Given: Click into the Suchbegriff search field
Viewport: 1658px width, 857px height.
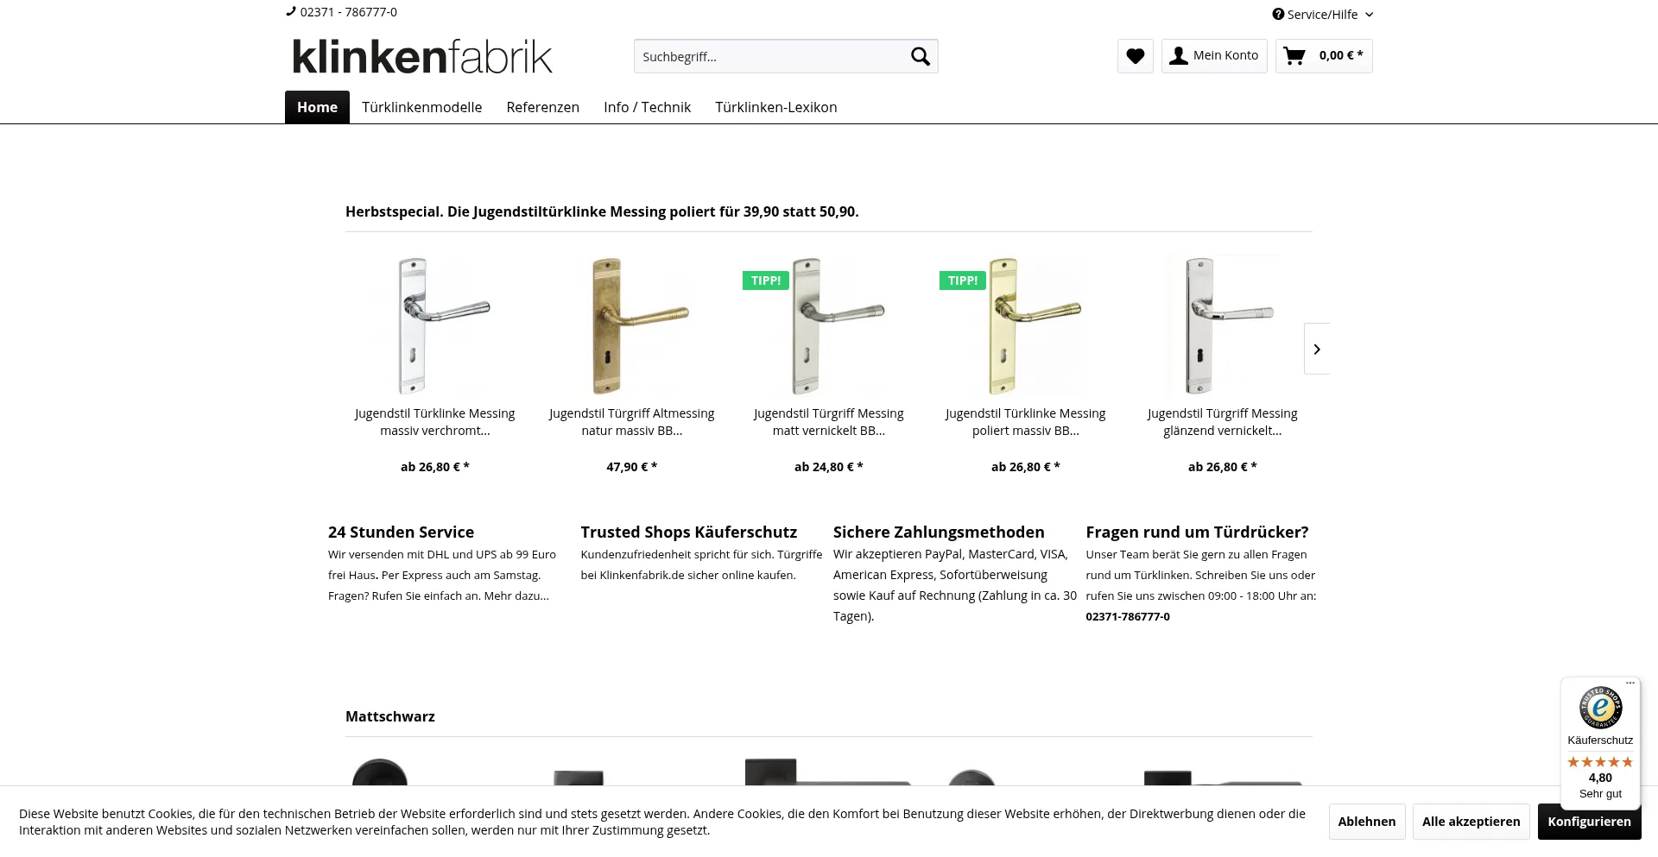Looking at the screenshot, I should pyautogui.click(x=769, y=57).
